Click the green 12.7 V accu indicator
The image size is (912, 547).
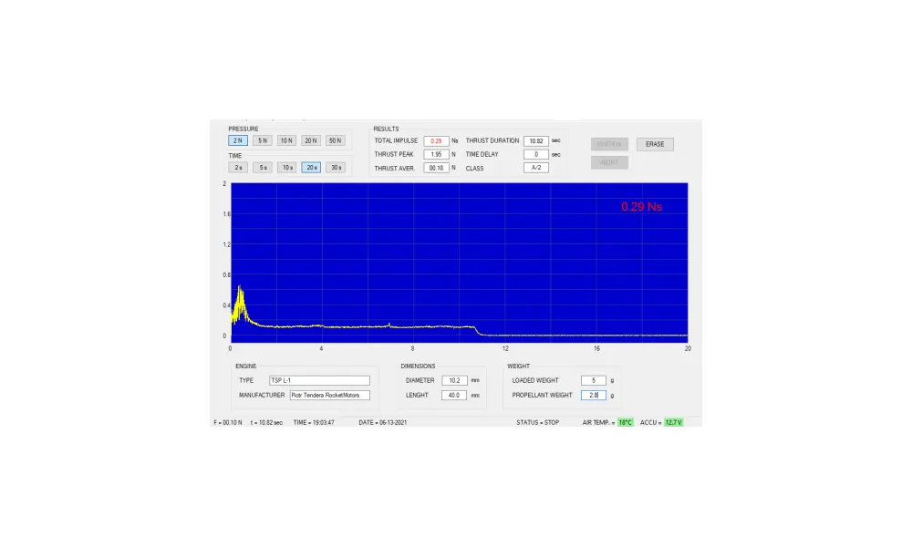[674, 423]
